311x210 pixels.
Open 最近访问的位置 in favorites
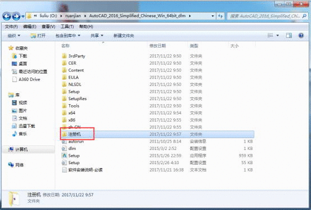click(x=33, y=71)
